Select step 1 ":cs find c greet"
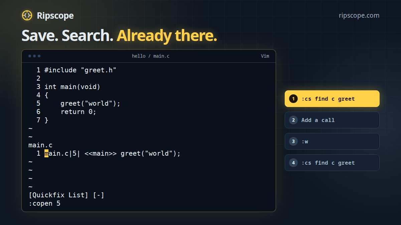The width and height of the screenshot is (401, 225). tap(332, 99)
